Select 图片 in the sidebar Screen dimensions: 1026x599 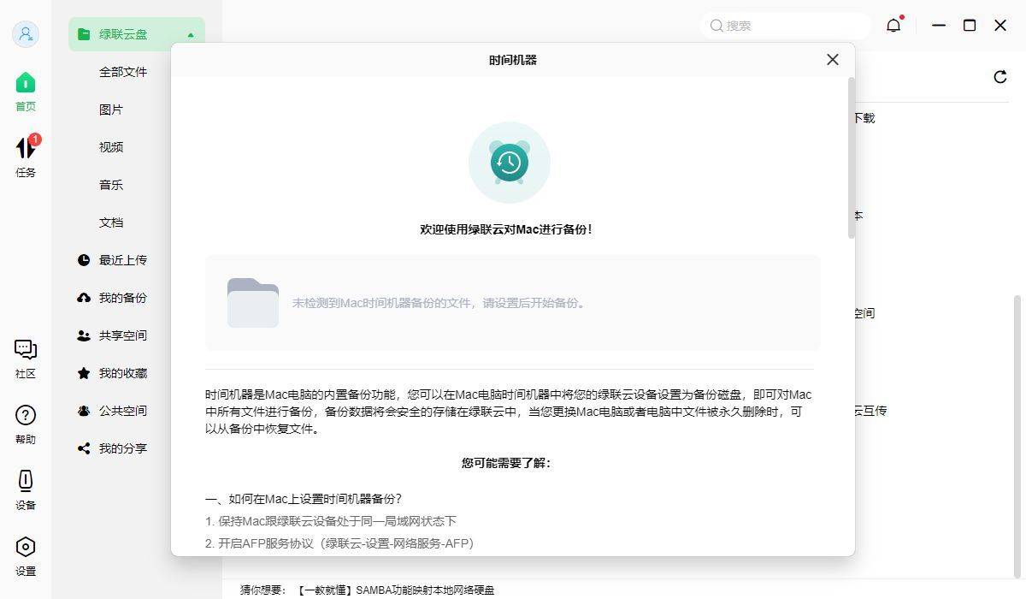[111, 110]
